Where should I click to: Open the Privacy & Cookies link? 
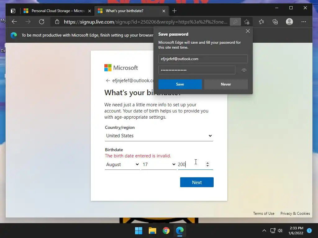(295, 213)
